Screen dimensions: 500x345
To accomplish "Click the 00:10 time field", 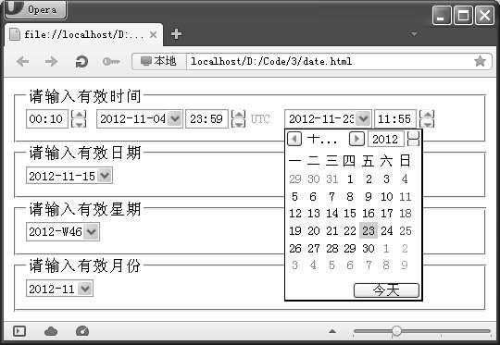I will tap(47, 118).
